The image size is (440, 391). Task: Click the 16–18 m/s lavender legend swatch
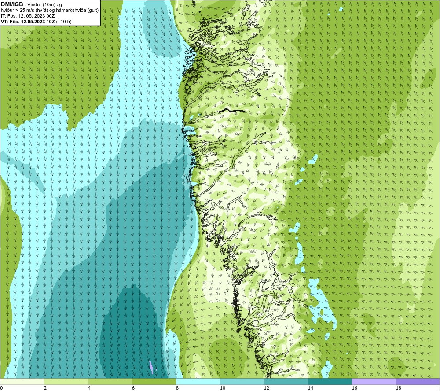[x=374, y=382]
